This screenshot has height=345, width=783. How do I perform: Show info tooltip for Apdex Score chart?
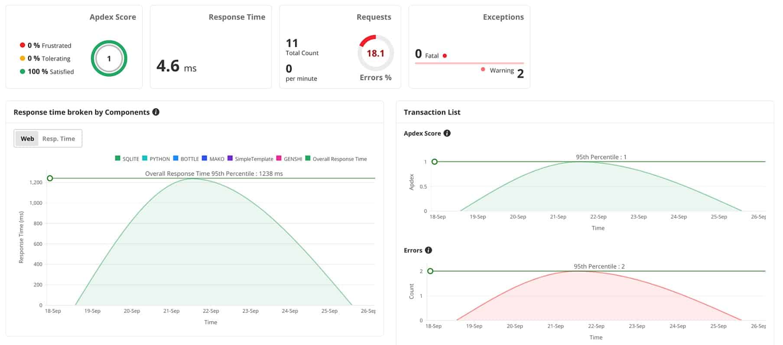447,133
